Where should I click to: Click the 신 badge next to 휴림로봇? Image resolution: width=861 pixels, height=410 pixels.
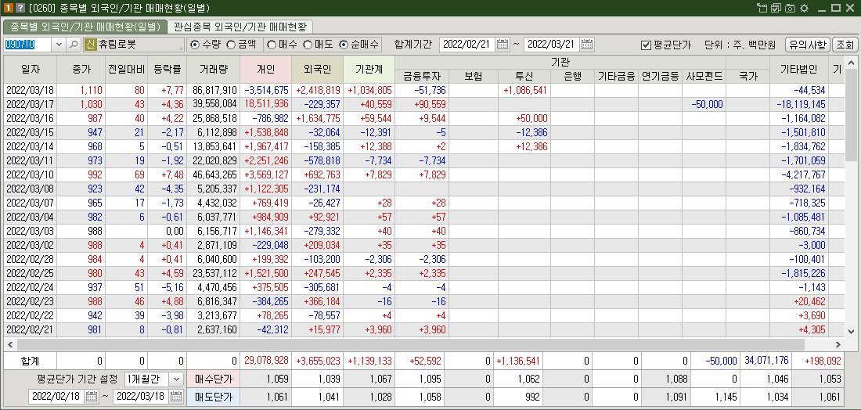point(91,45)
